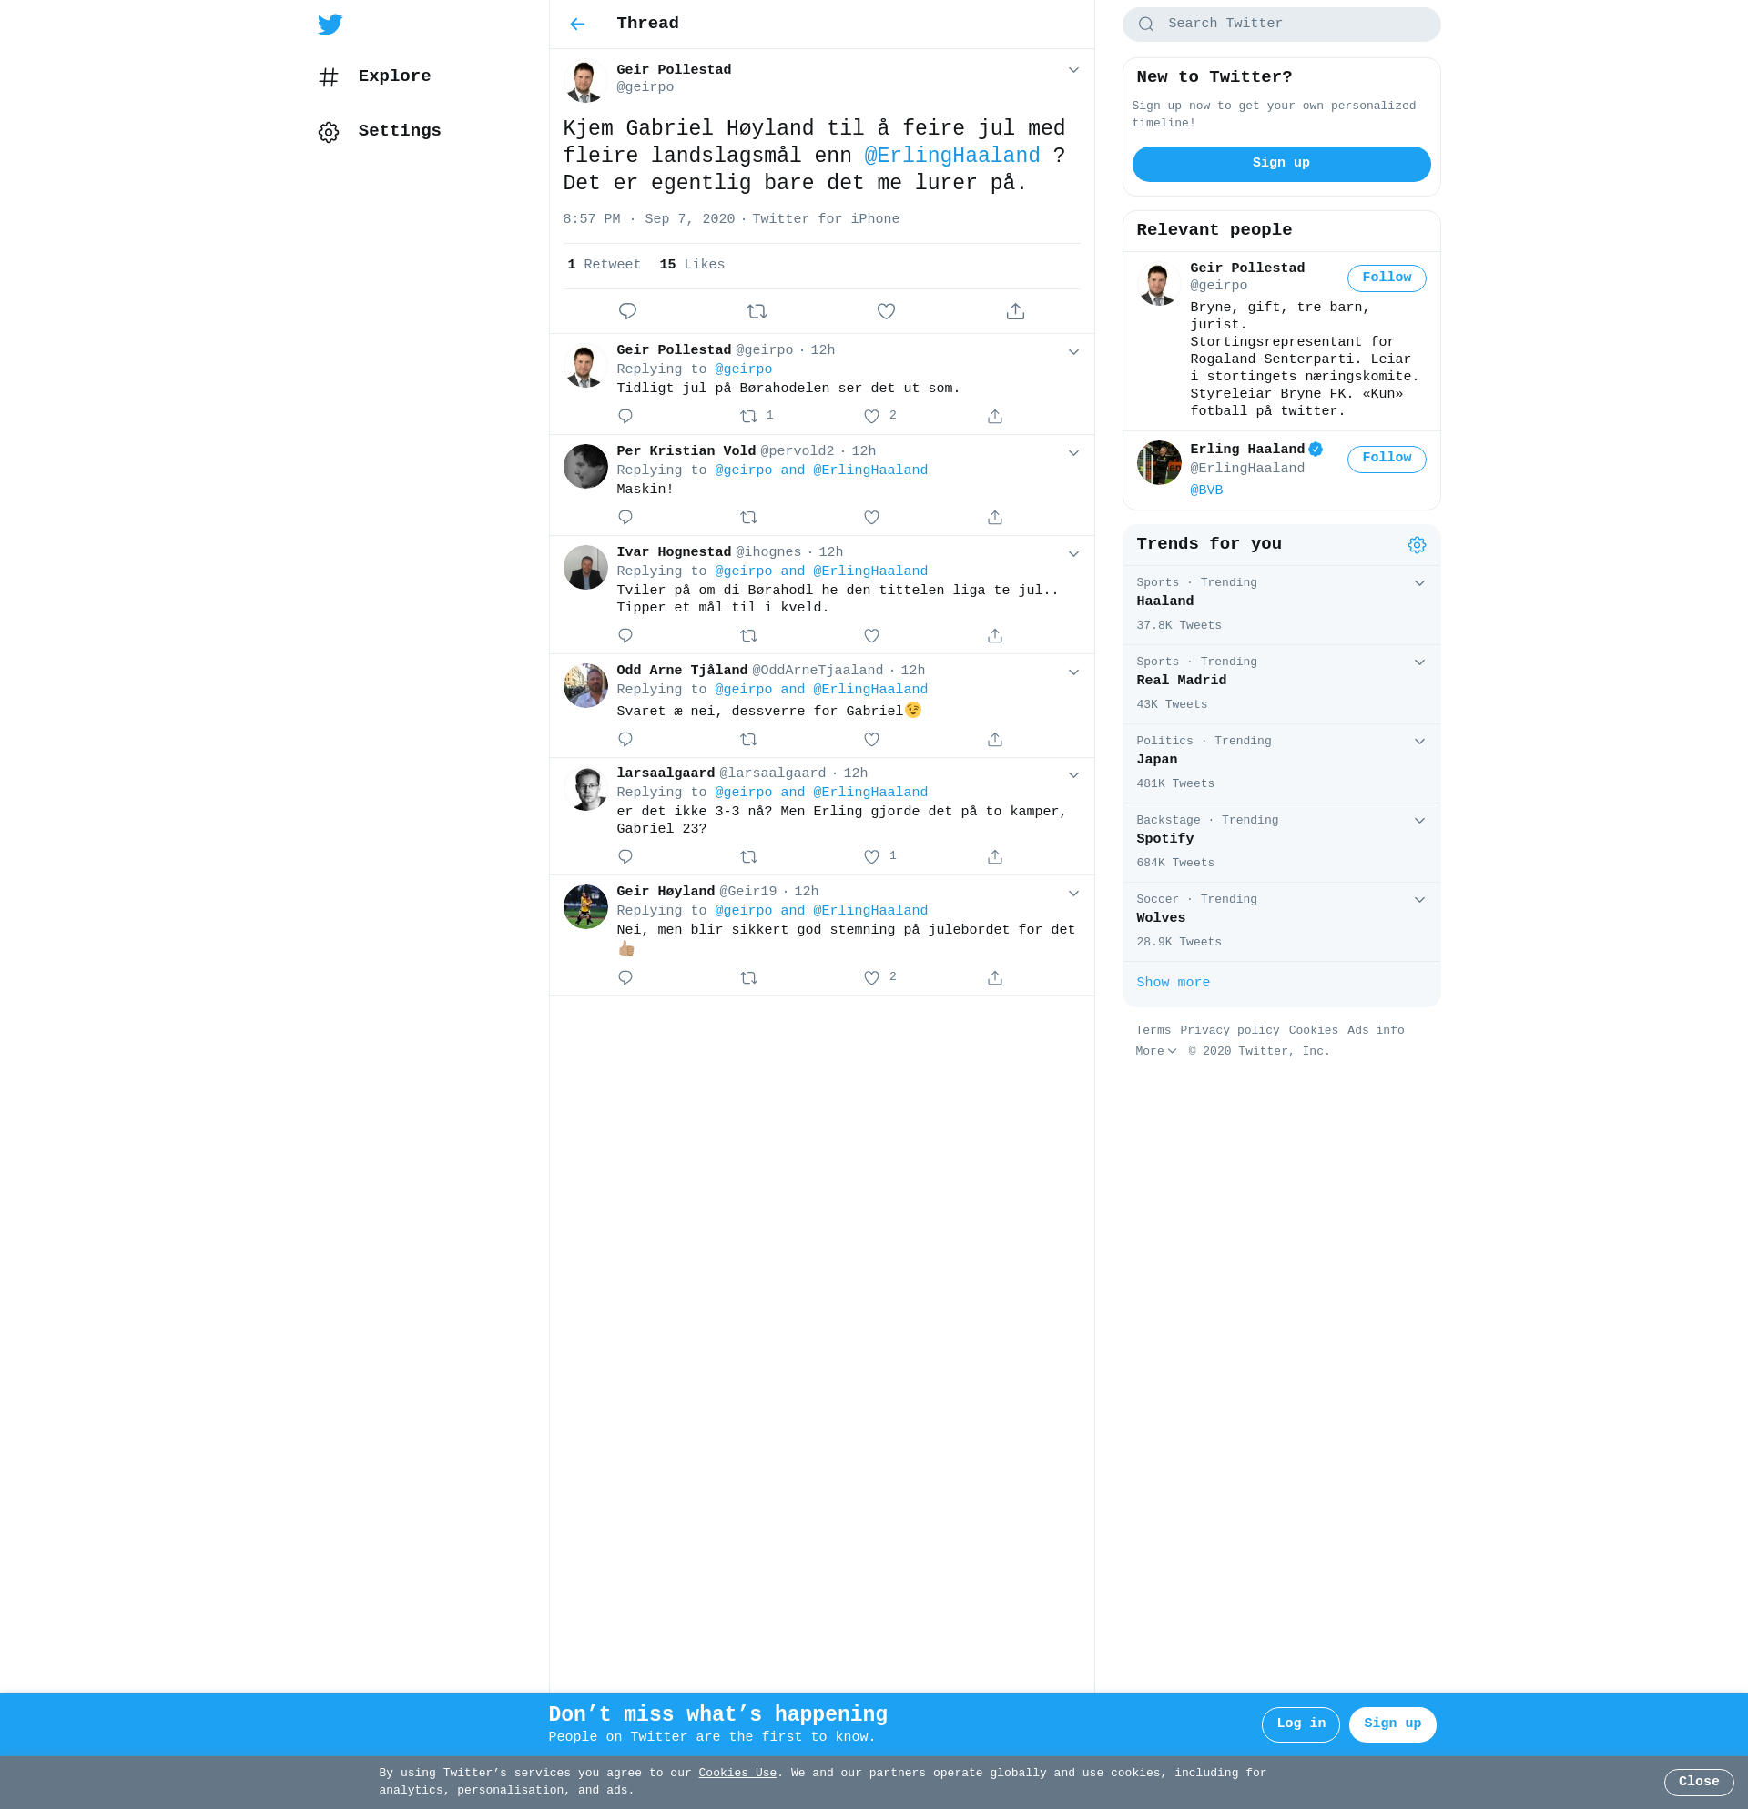Expand the More footer menu
This screenshot has width=1748, height=1809.
point(1155,1051)
